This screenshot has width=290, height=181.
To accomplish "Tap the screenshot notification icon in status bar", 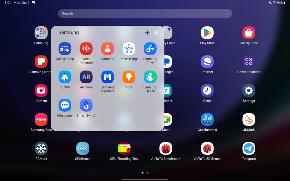I will 33,3.
